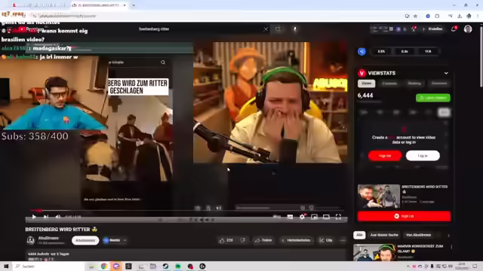The image size is (483, 271).
Task: Open options menu for MARVIN KONVERTIERT video
Action: click(451, 247)
